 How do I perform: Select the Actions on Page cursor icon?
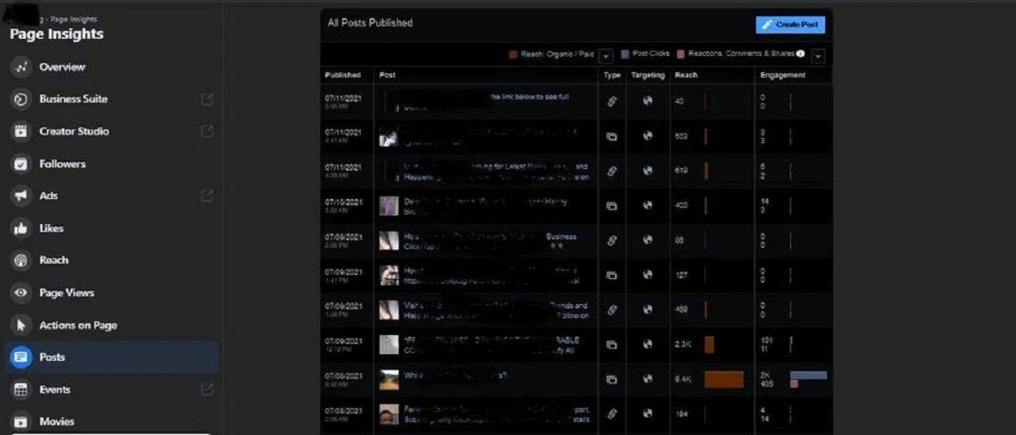click(21, 326)
